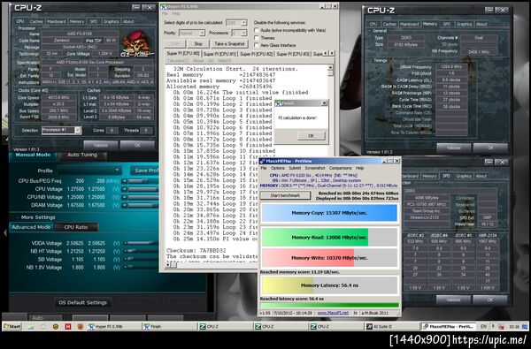Click the language indicator EN in the tray
531x349 pixels.
[x=483, y=327]
